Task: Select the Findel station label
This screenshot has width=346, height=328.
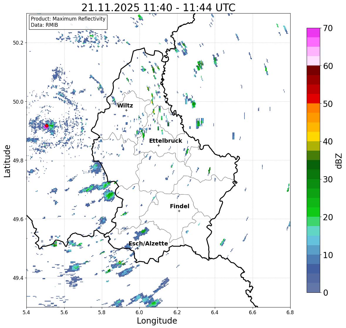Action: 179,206
